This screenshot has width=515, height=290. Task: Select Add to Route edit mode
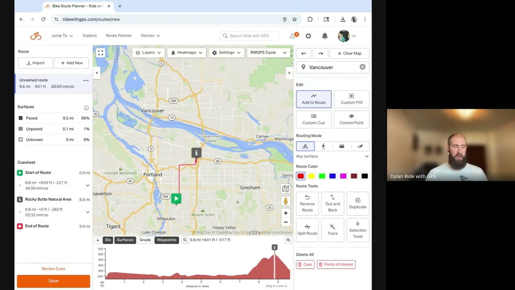[x=314, y=99]
